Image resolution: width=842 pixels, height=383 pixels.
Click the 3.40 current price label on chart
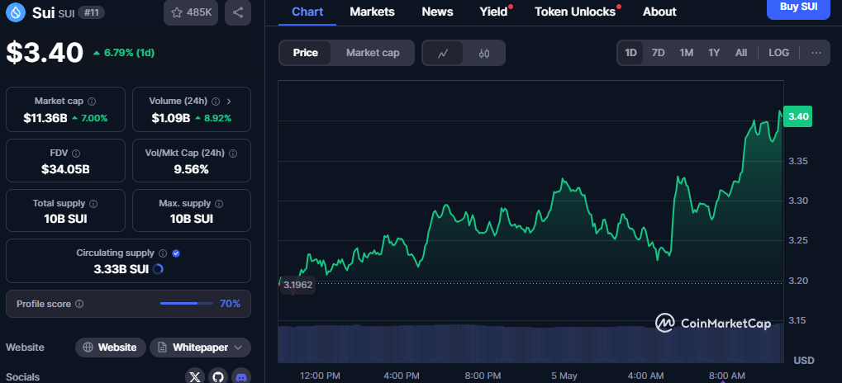coord(797,116)
